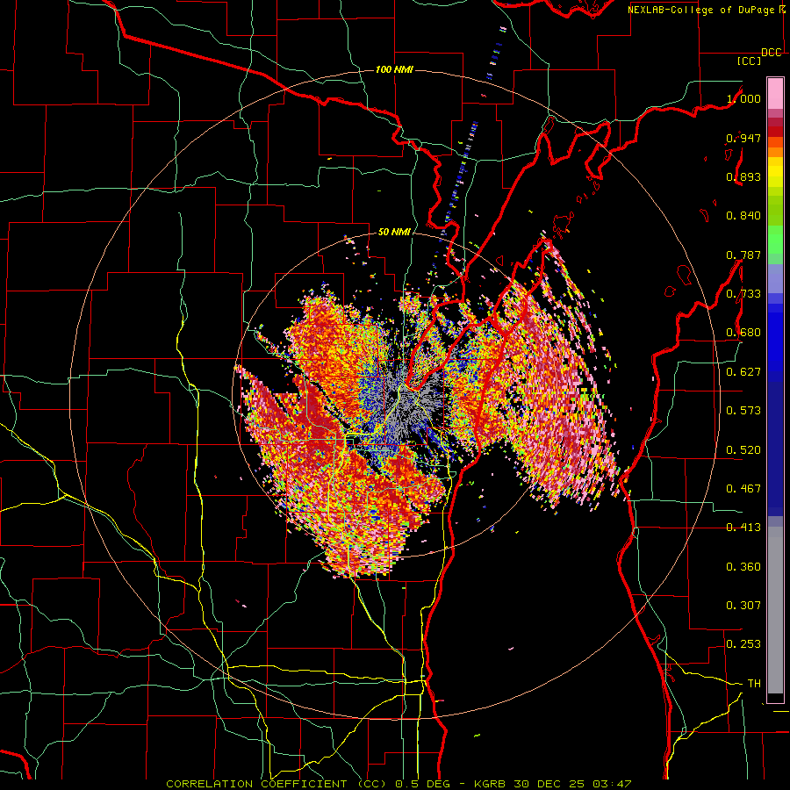Click the 03:47 timestamp
The width and height of the screenshot is (790, 790).
612,784
